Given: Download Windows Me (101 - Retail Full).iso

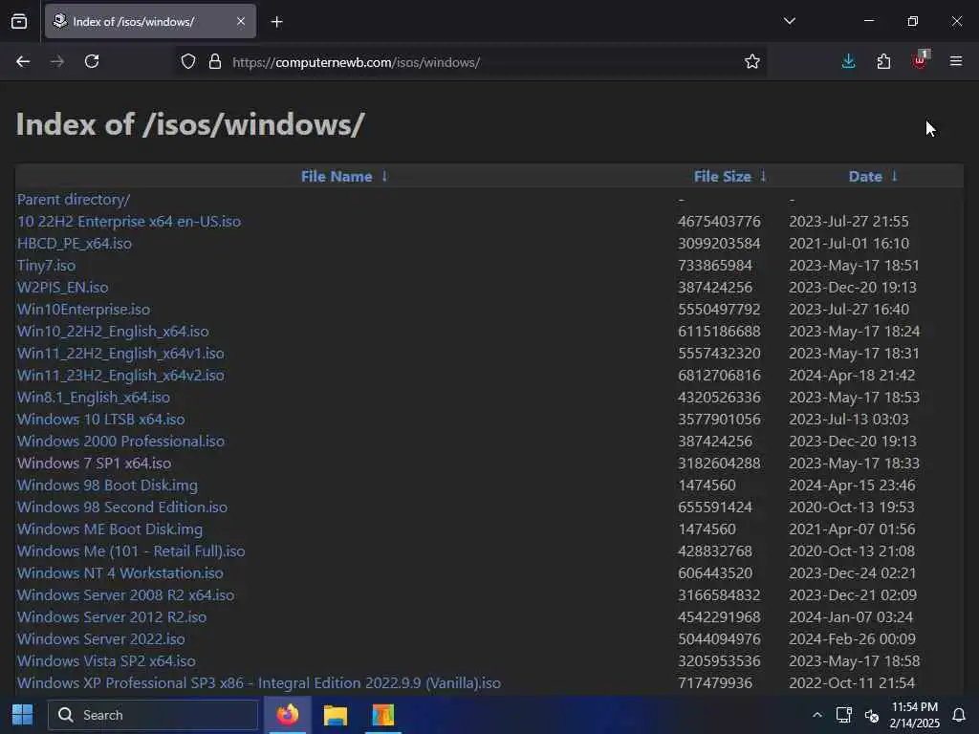Looking at the screenshot, I should [x=131, y=551].
